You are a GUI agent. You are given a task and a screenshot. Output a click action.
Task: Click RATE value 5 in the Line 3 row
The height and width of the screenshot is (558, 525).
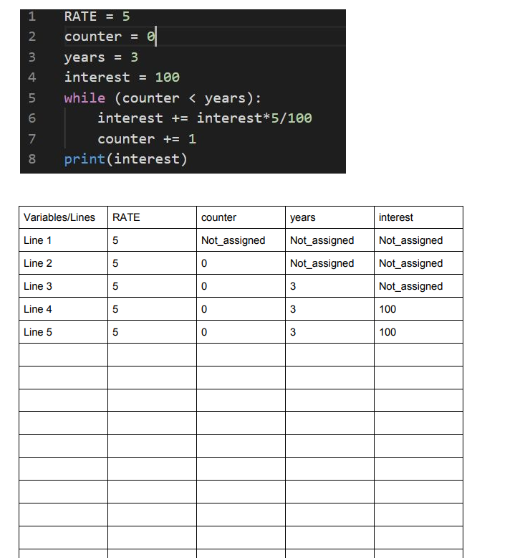[x=115, y=286]
